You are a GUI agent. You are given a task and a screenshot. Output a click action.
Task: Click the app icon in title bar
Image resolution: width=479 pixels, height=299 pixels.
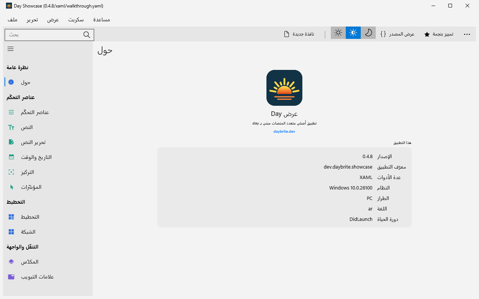pos(9,6)
